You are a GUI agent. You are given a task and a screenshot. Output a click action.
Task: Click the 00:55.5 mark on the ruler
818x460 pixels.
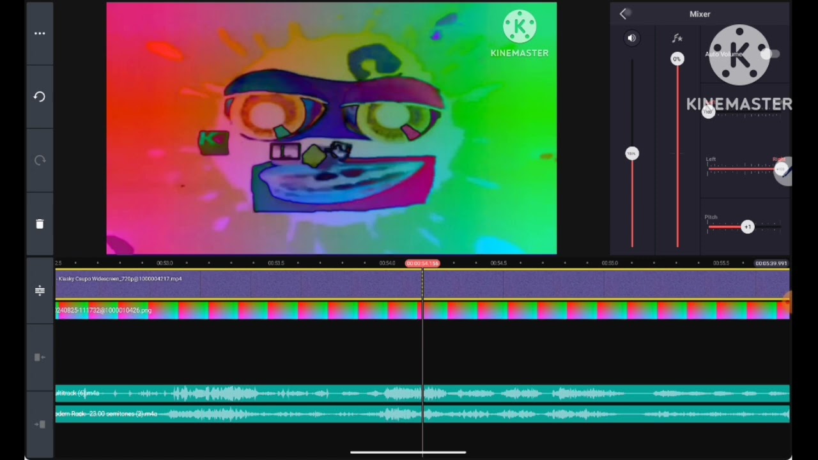point(721,263)
